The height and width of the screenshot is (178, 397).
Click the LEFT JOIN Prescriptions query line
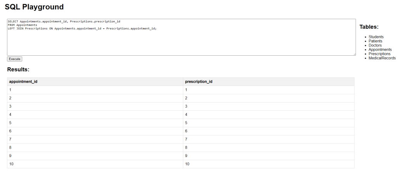(82, 29)
